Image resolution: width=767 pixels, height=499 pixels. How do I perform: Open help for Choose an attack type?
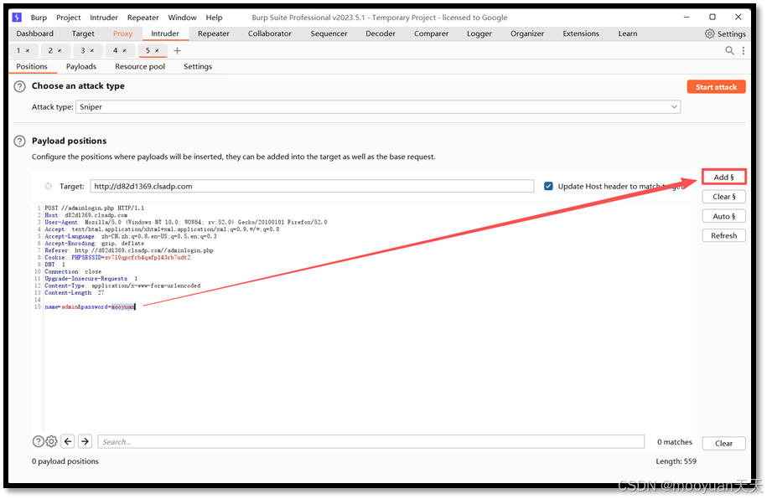pyautogui.click(x=19, y=86)
